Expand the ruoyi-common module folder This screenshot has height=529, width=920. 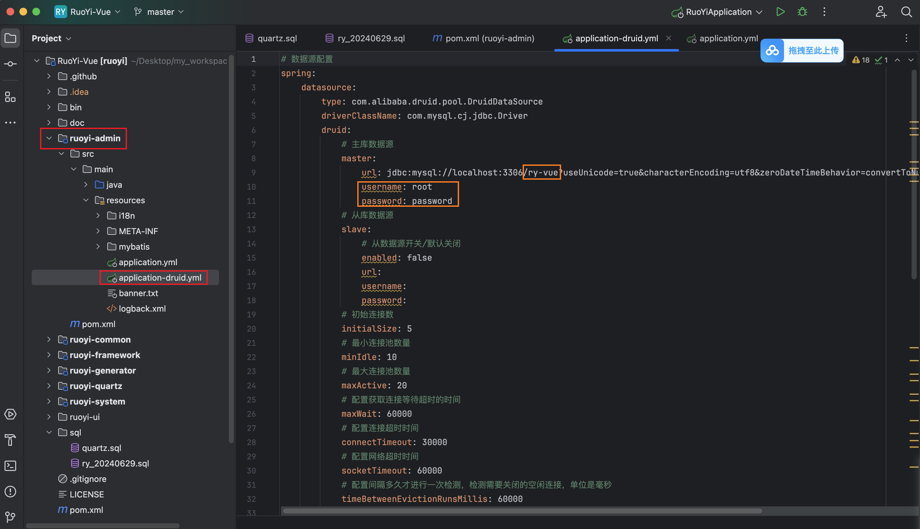click(x=49, y=339)
